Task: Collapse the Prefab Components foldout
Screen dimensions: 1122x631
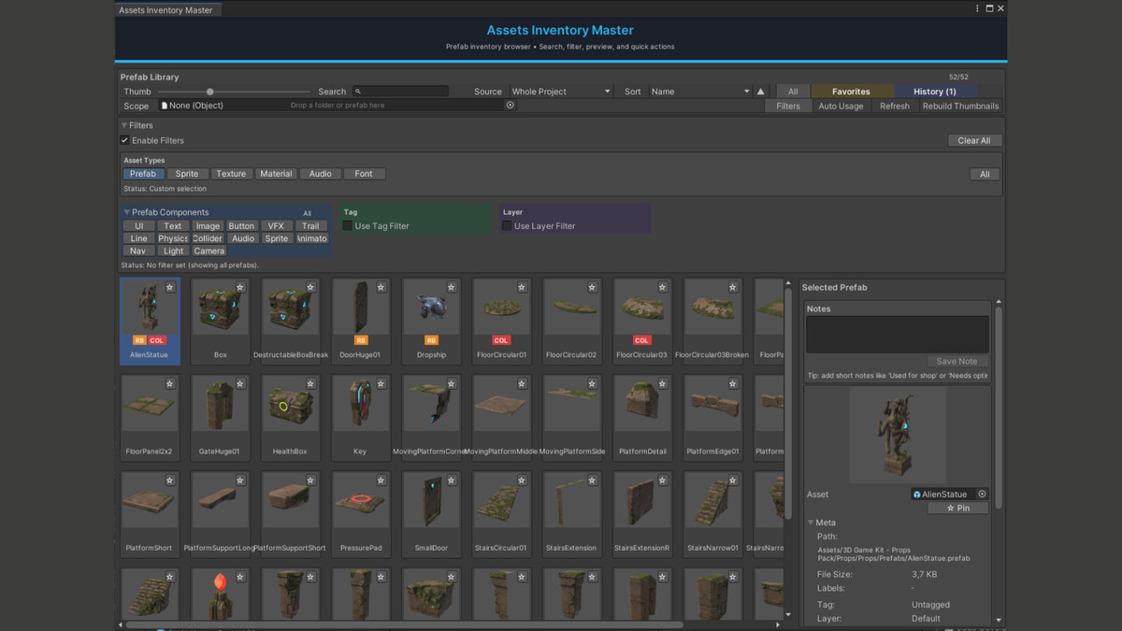Action: 127,212
